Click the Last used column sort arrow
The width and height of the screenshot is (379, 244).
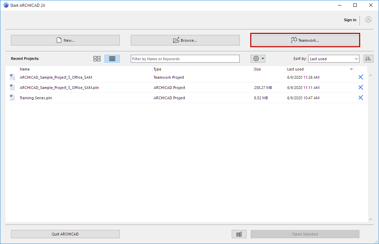pyautogui.click(x=351, y=69)
